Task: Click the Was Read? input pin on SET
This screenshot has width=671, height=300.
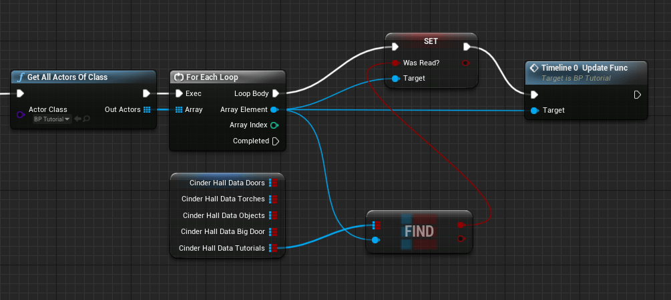Action: 395,63
